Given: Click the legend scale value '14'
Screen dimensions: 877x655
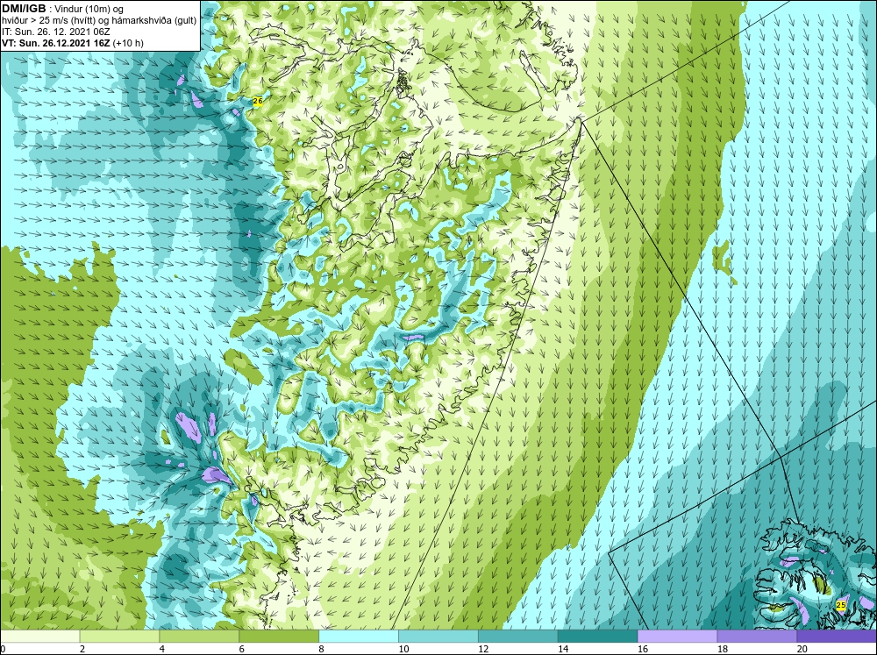Looking at the screenshot, I should [x=563, y=649].
